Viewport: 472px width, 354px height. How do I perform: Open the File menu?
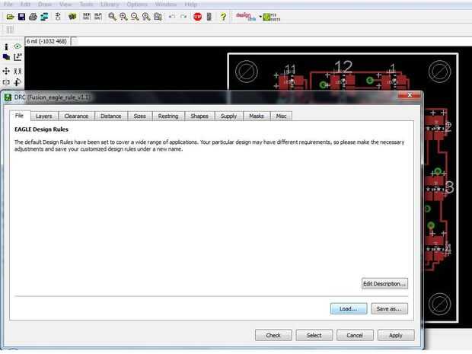pyautogui.click(x=8, y=5)
